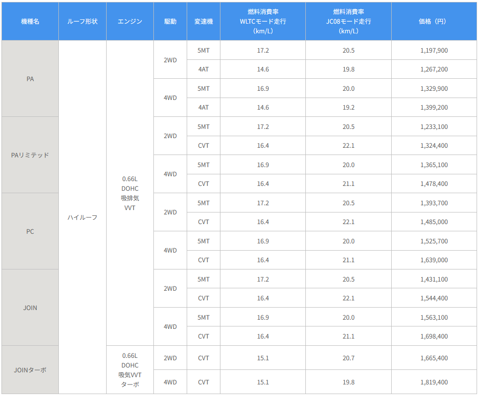
Task: Select the price 1,639,000 cell
Action: coord(434,260)
